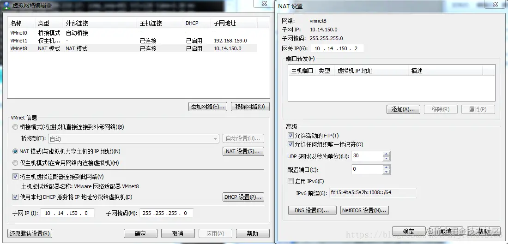Viewport: 508px width, 244px height.
Task: Select VMnet1 row in network list
Action: (x=133, y=41)
